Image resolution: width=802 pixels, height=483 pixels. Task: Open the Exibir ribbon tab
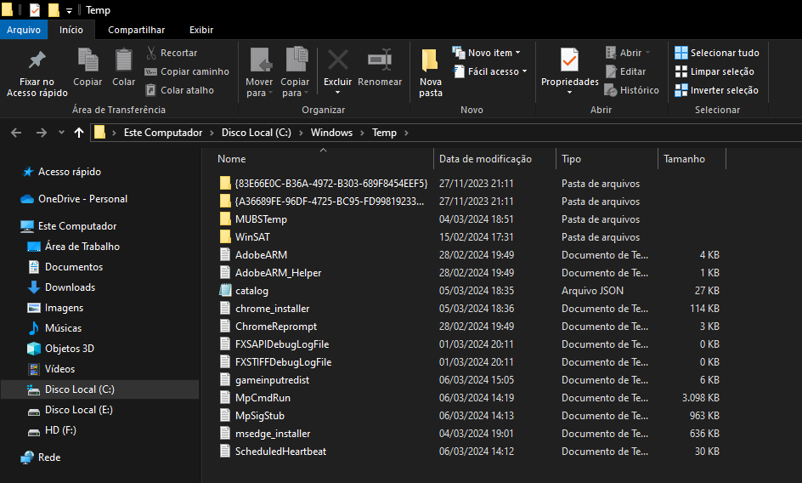[201, 30]
